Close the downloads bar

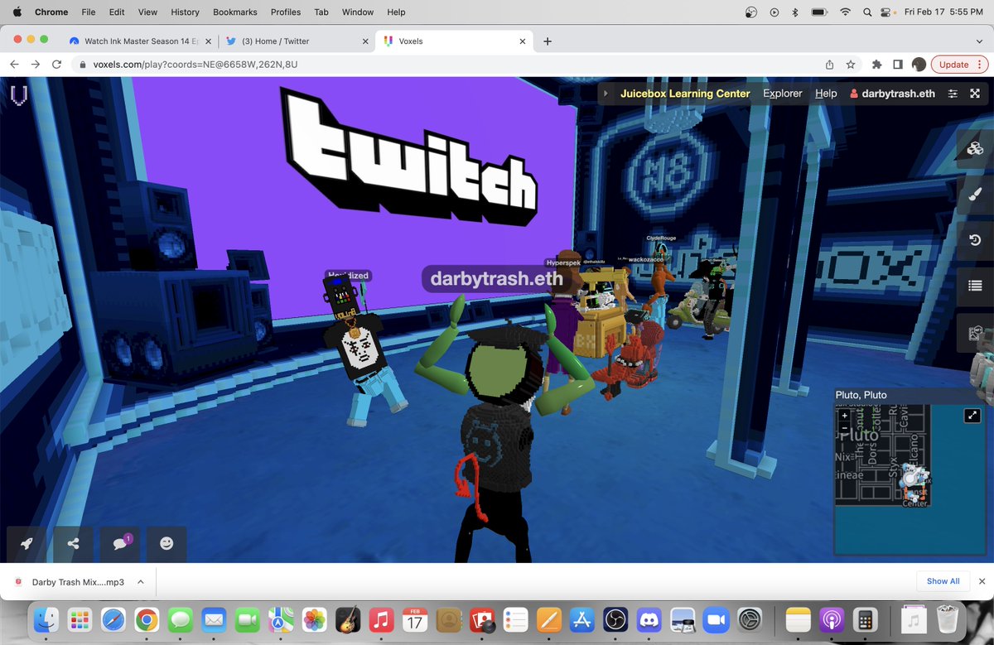coord(982,581)
